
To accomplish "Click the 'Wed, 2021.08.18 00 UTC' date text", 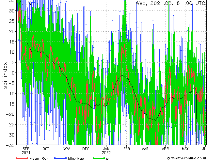I will (x=170, y=3).
